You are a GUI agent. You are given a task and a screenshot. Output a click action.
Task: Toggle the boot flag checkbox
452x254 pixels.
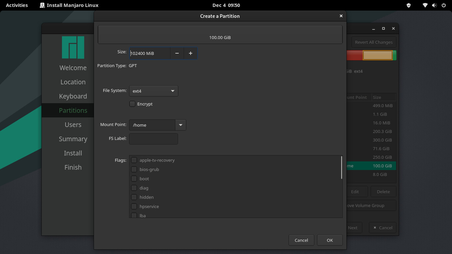tap(134, 179)
